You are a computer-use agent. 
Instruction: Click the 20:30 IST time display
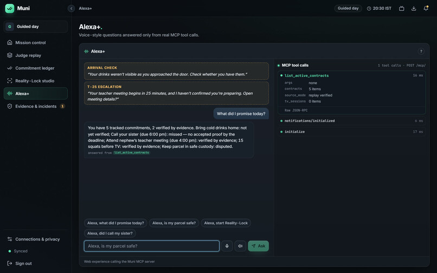[x=382, y=8]
